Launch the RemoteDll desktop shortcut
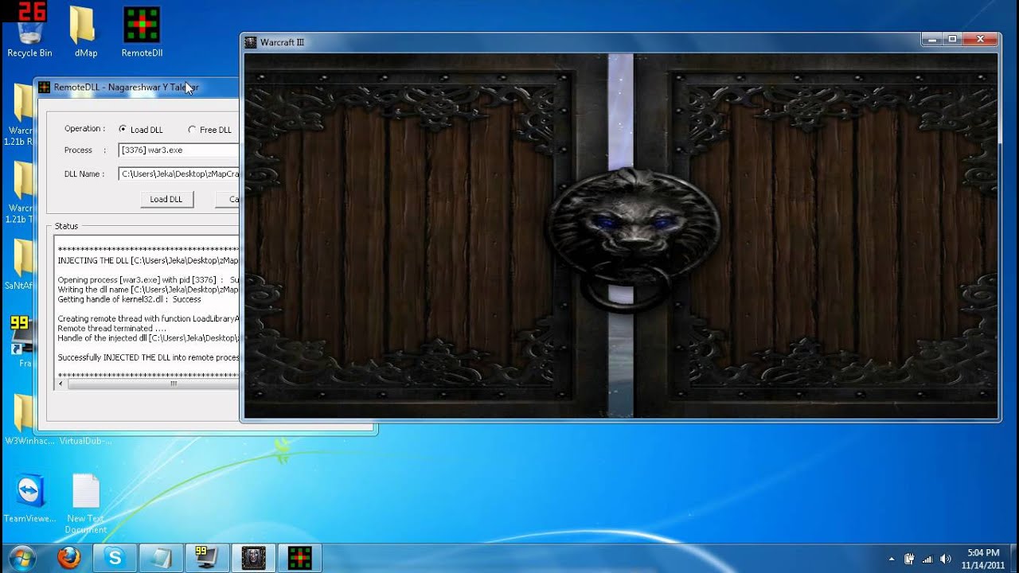This screenshot has width=1019, height=573. [142, 32]
